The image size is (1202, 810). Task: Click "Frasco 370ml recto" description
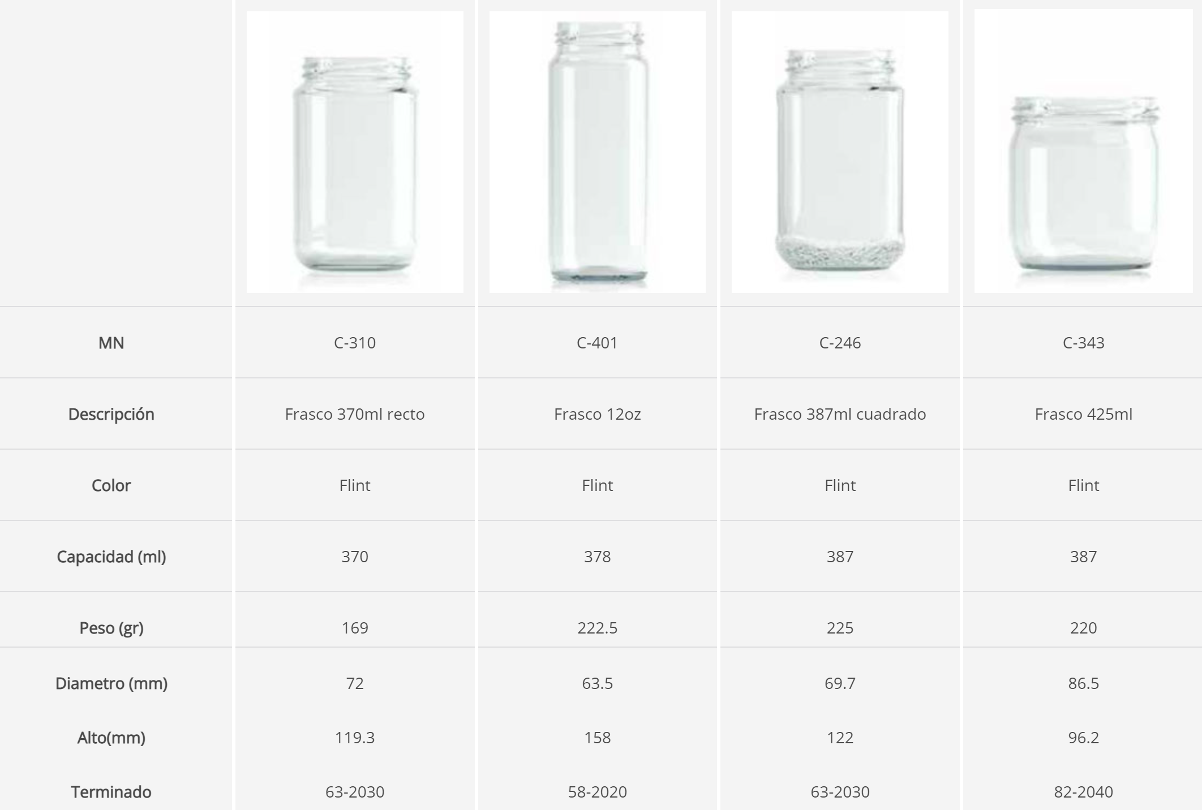point(355,414)
